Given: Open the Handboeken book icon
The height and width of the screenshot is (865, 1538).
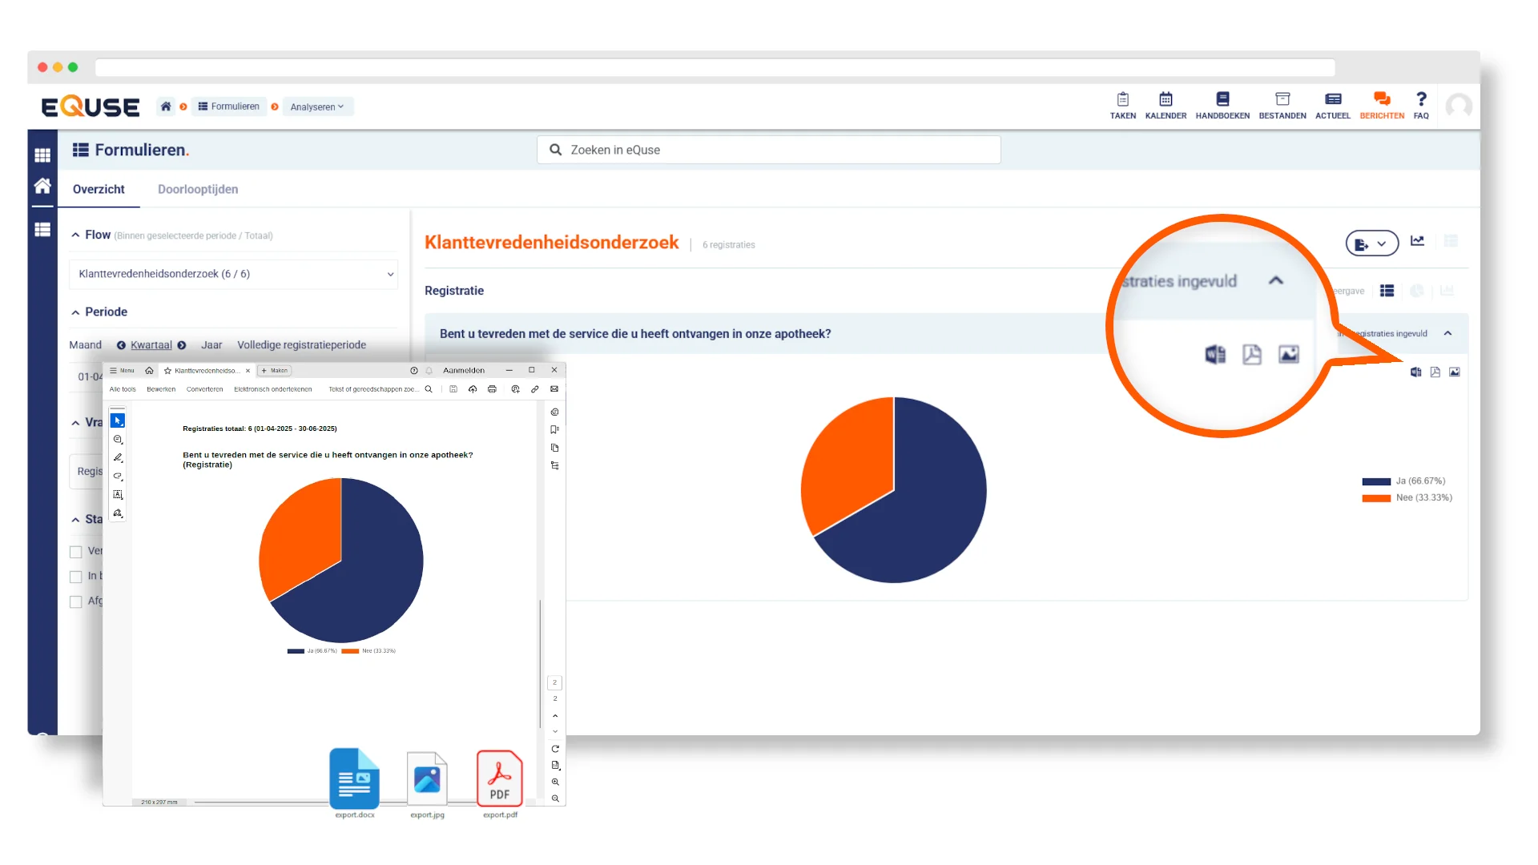Looking at the screenshot, I should click(1222, 99).
